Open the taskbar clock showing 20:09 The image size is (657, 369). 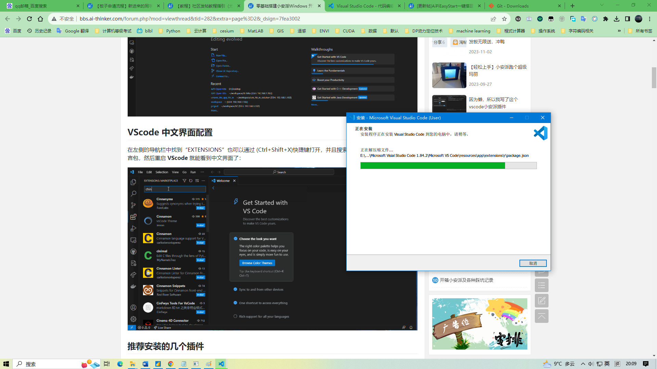point(631,364)
